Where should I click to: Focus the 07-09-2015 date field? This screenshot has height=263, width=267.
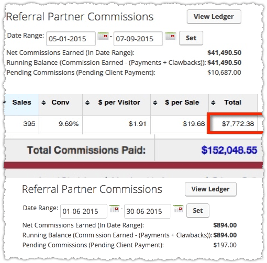click(138, 39)
